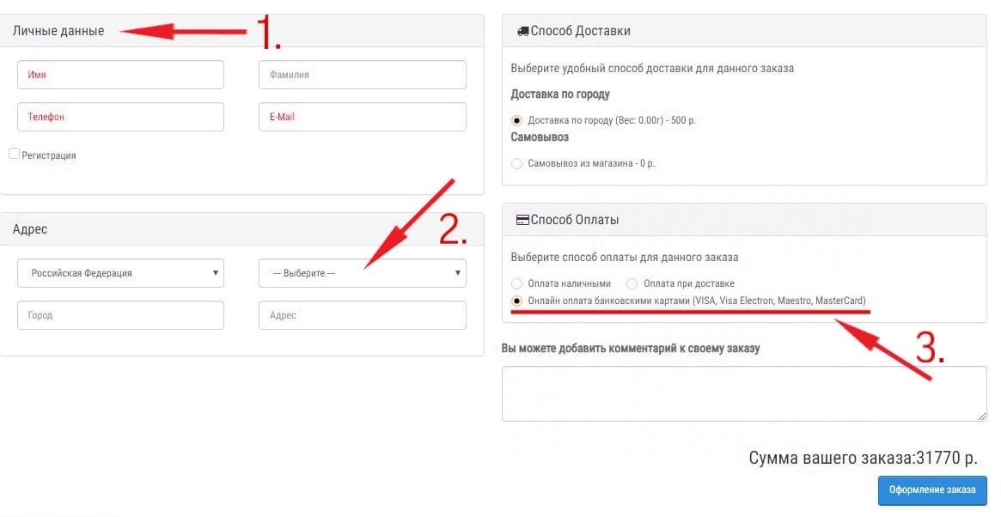
Task: Click into the Фамилия field
Action: (363, 75)
